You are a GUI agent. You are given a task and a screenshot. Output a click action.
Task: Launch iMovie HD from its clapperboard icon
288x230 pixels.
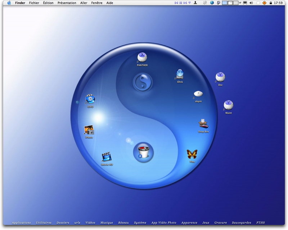point(107,157)
